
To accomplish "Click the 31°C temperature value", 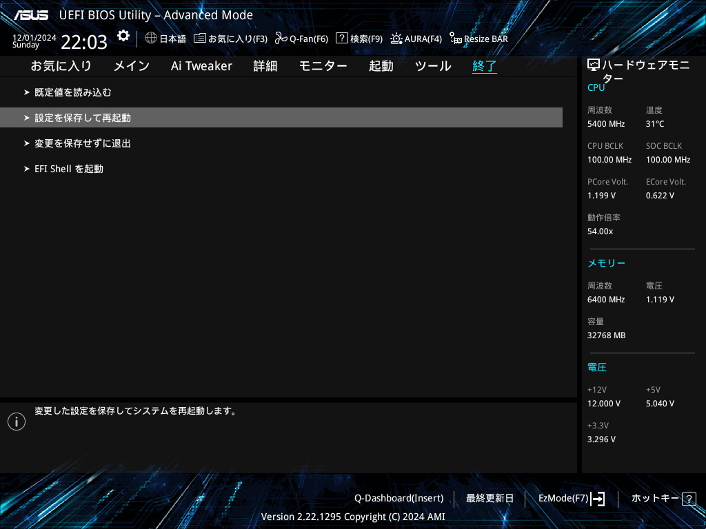I will point(655,124).
